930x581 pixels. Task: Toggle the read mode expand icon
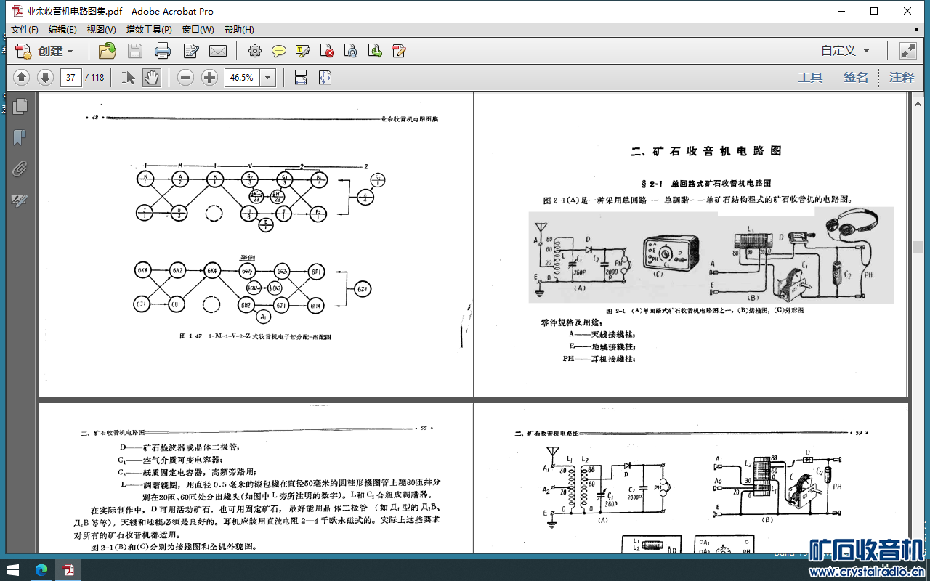907,51
